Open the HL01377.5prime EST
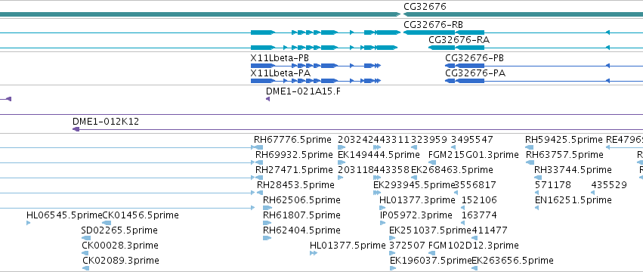 pos(348,246)
